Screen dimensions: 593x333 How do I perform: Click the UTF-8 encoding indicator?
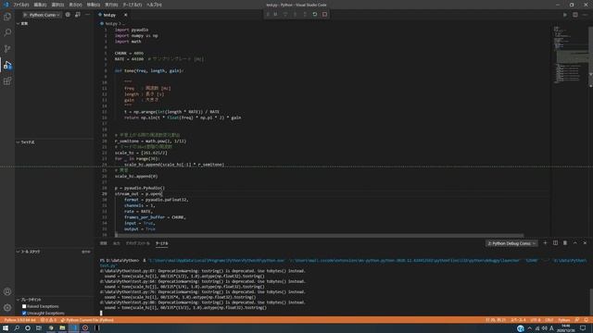(x=536, y=320)
